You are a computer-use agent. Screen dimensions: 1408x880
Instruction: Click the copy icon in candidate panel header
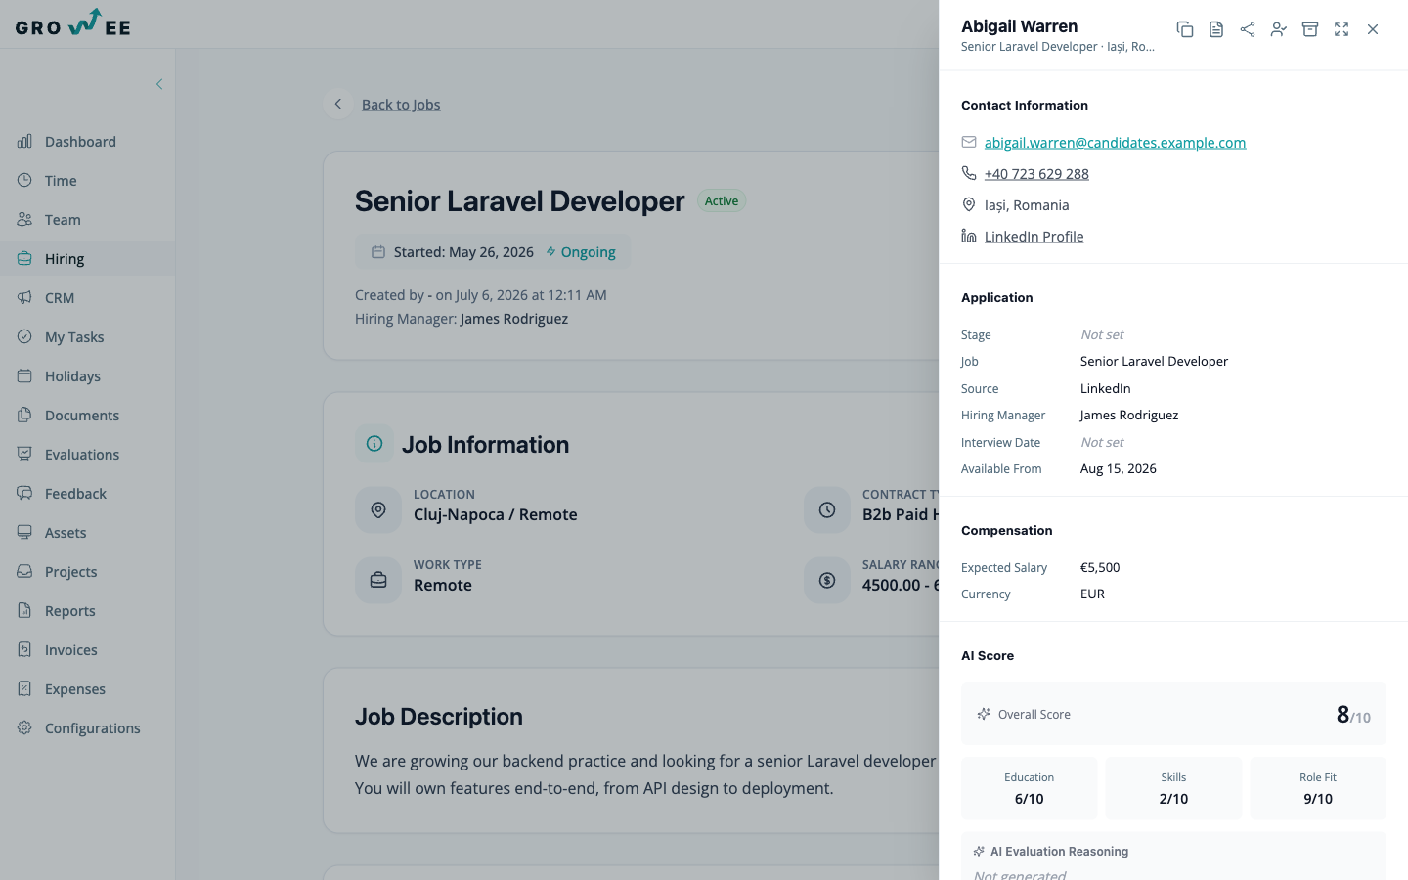[1185, 29]
